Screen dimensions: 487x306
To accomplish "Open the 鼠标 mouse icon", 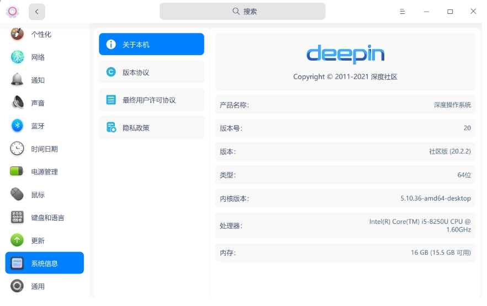I will click(17, 195).
